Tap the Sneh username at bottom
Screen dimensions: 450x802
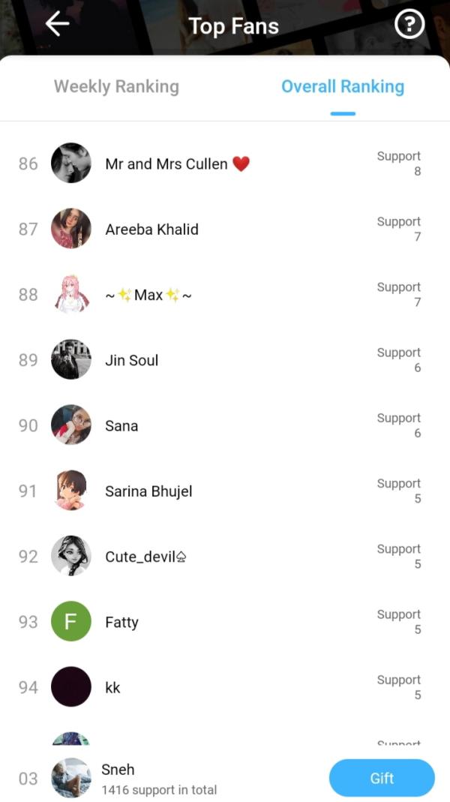118,770
